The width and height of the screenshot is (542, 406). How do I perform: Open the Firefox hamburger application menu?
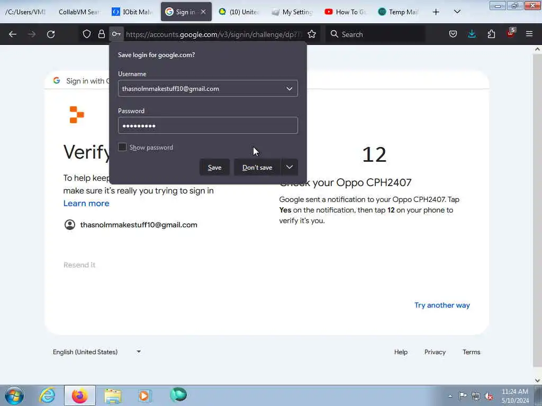[529, 34]
